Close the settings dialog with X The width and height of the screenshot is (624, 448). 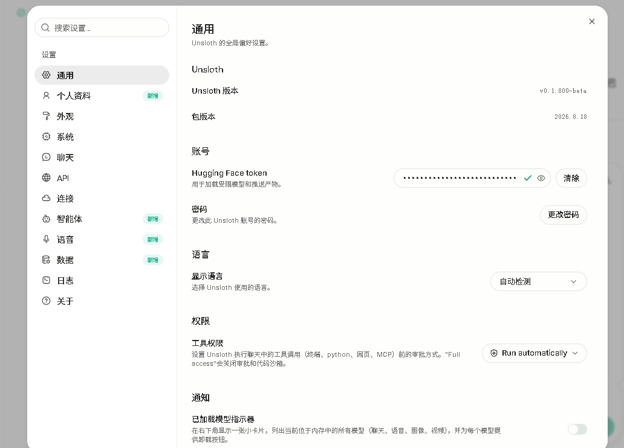(x=592, y=22)
